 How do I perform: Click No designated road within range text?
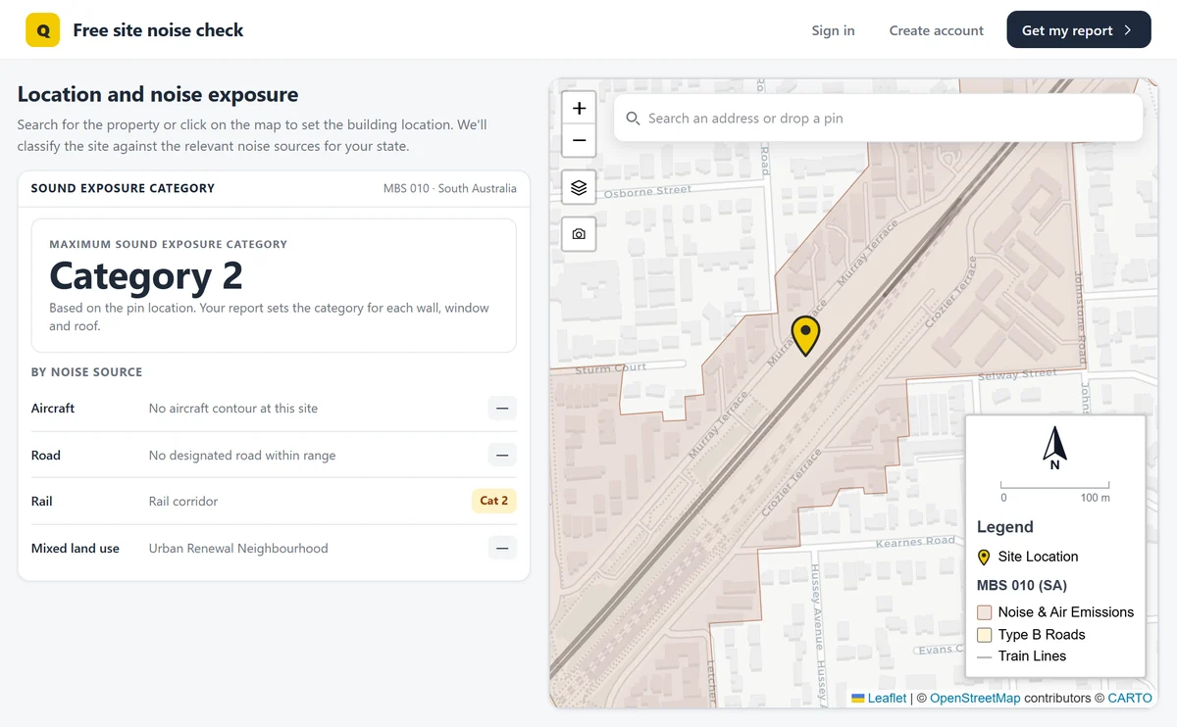(x=242, y=456)
